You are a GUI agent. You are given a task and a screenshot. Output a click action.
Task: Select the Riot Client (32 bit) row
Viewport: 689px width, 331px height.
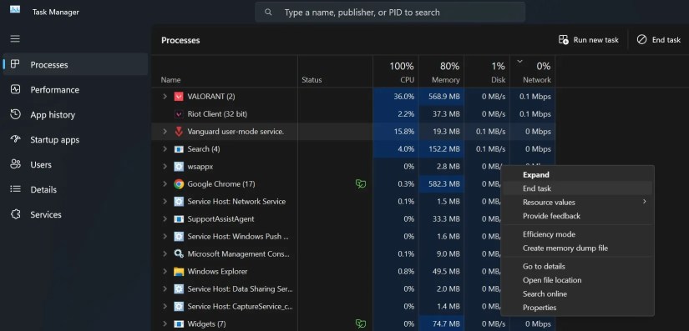(353, 114)
